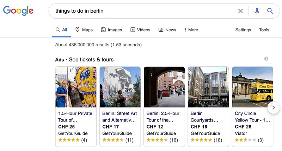This screenshot has height=151, width=282.
Task: Click the star rating with (18) reviews
Action: click(206, 140)
